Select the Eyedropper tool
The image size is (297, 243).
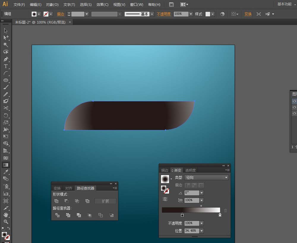6,172
